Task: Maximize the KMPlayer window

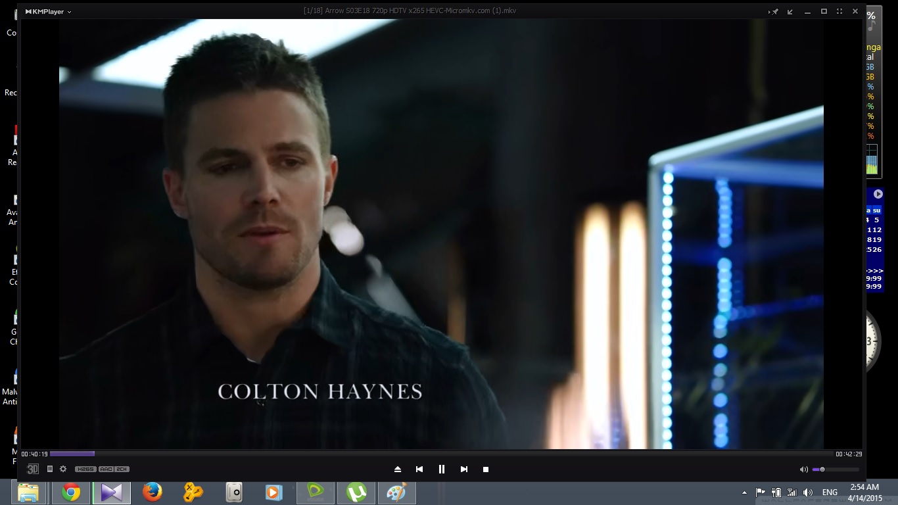Action: coord(824,11)
